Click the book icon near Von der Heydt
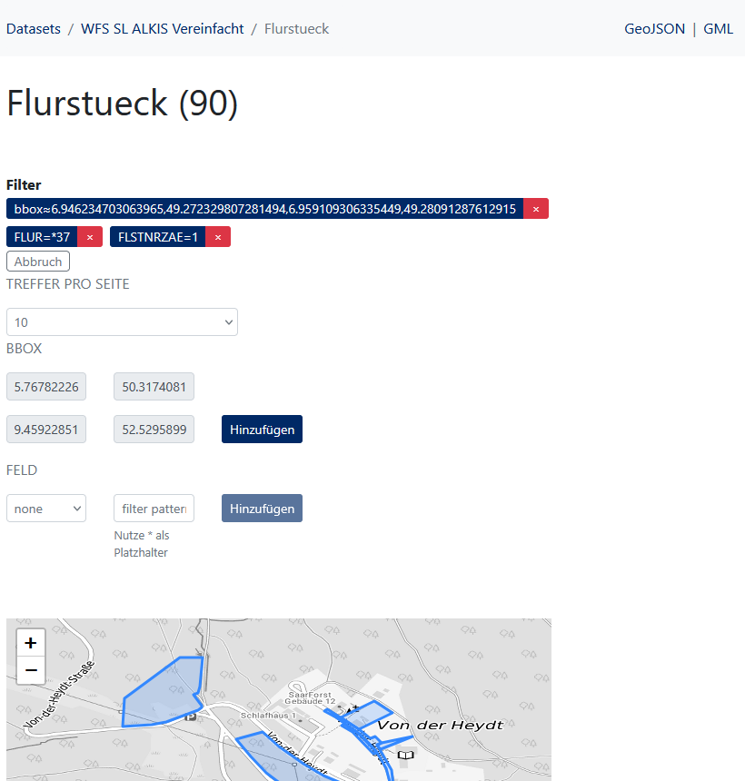 tap(405, 754)
